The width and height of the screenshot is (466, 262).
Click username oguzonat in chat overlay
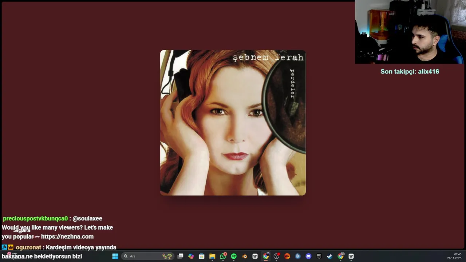click(x=28, y=247)
